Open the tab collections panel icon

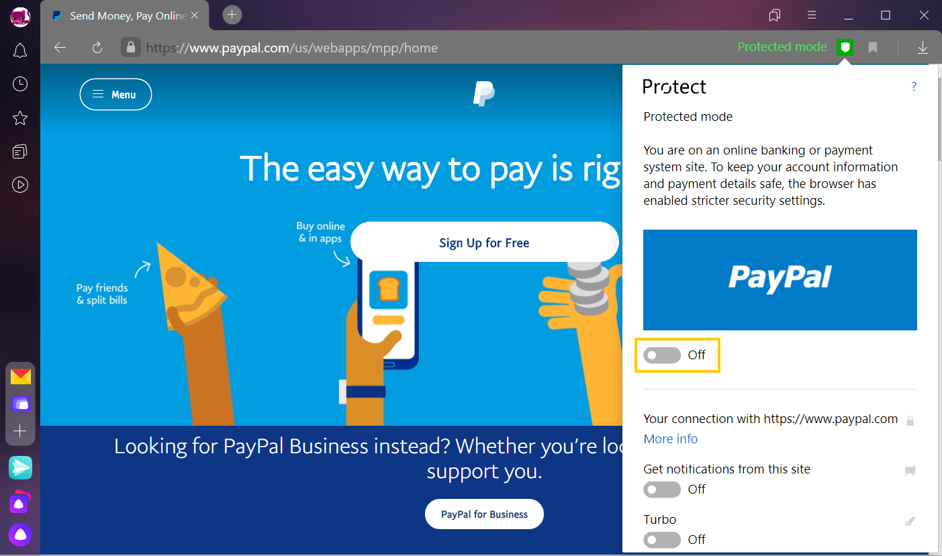(775, 15)
